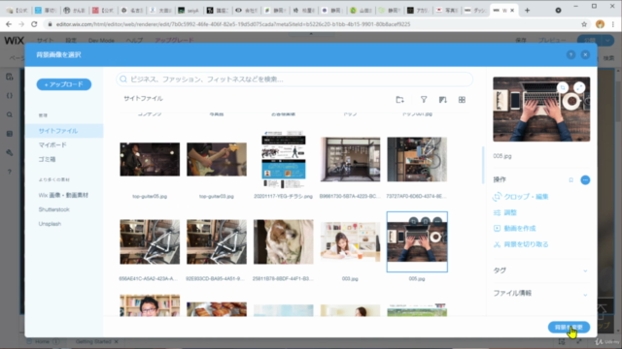This screenshot has height=349, width=622.
Task: Click the 動画を作成 link
Action: point(514,229)
